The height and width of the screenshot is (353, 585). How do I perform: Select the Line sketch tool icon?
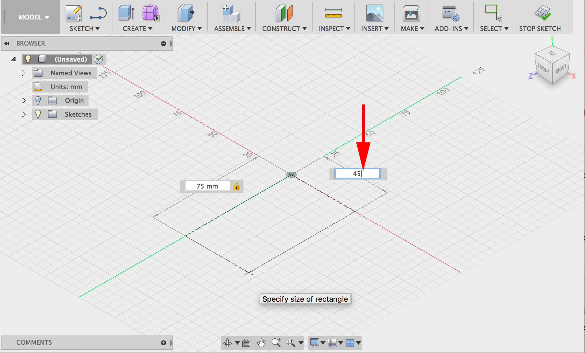tap(98, 13)
